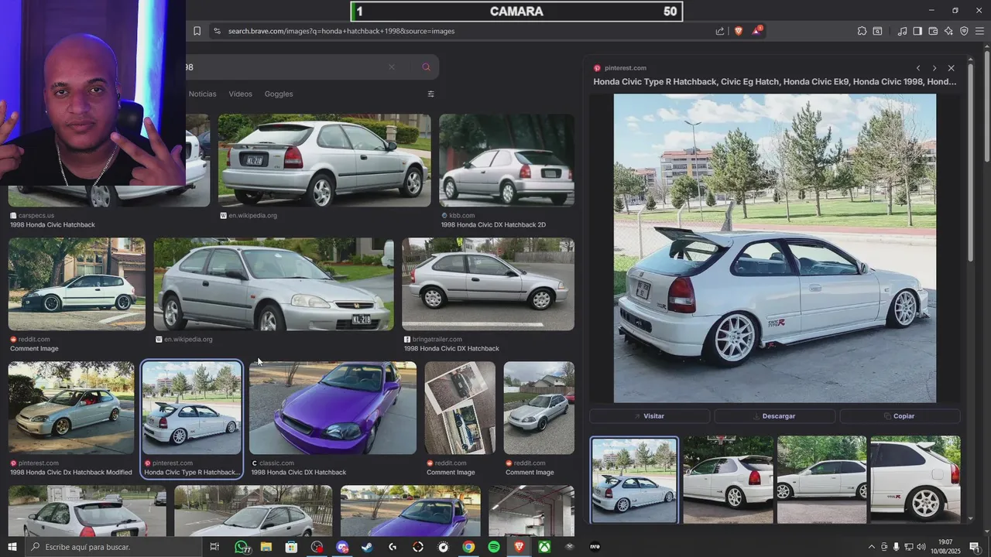Click the carspecs.us source label

pos(36,216)
